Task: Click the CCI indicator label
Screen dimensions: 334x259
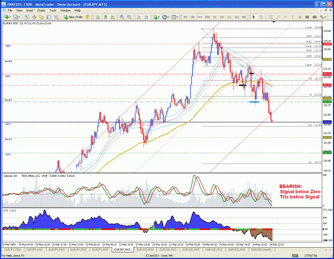Action: point(10,210)
